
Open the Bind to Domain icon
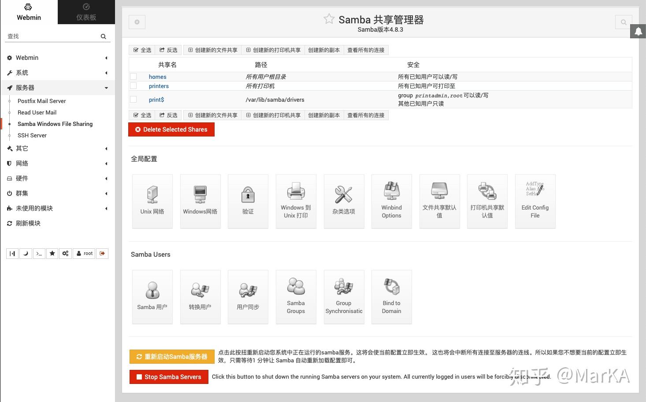pyautogui.click(x=392, y=297)
